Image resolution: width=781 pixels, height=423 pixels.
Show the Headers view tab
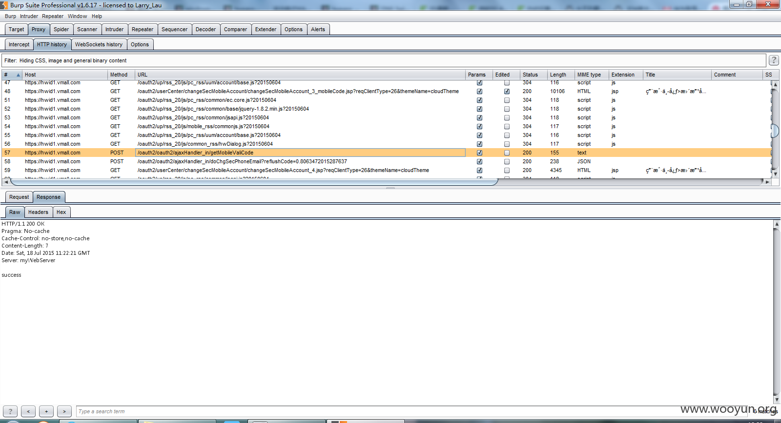(38, 212)
